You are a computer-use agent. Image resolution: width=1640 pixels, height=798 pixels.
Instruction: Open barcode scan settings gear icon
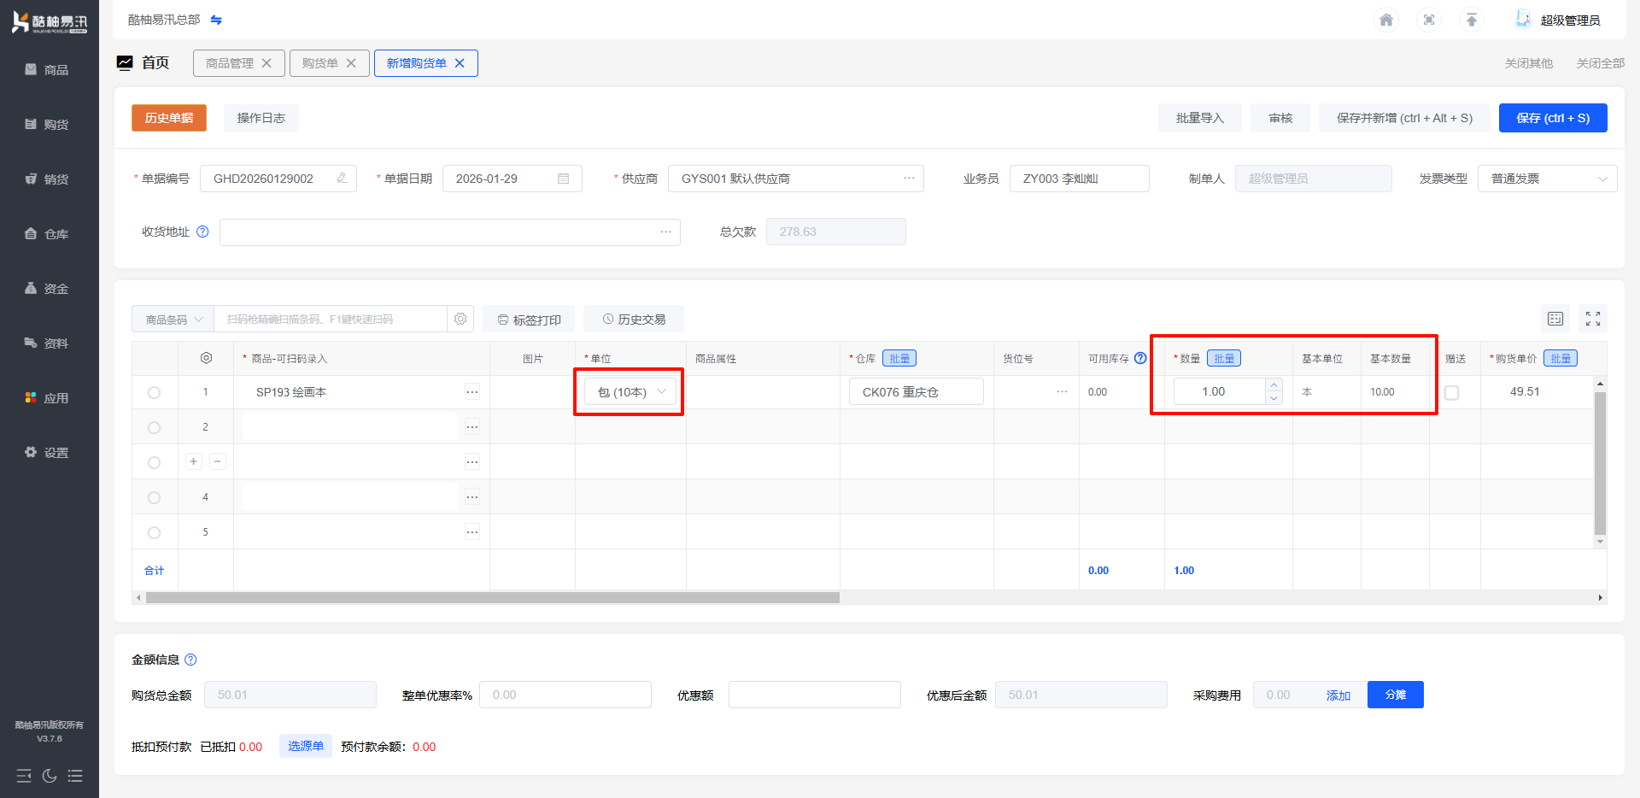pyautogui.click(x=460, y=319)
